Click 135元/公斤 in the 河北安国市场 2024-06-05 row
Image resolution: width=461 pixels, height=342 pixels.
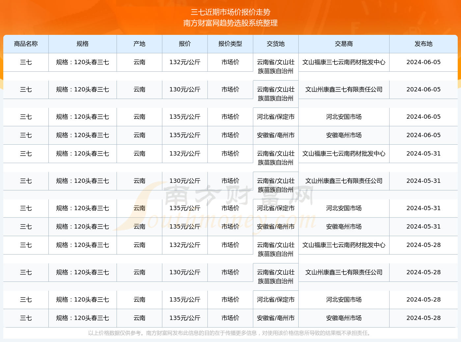click(185, 117)
